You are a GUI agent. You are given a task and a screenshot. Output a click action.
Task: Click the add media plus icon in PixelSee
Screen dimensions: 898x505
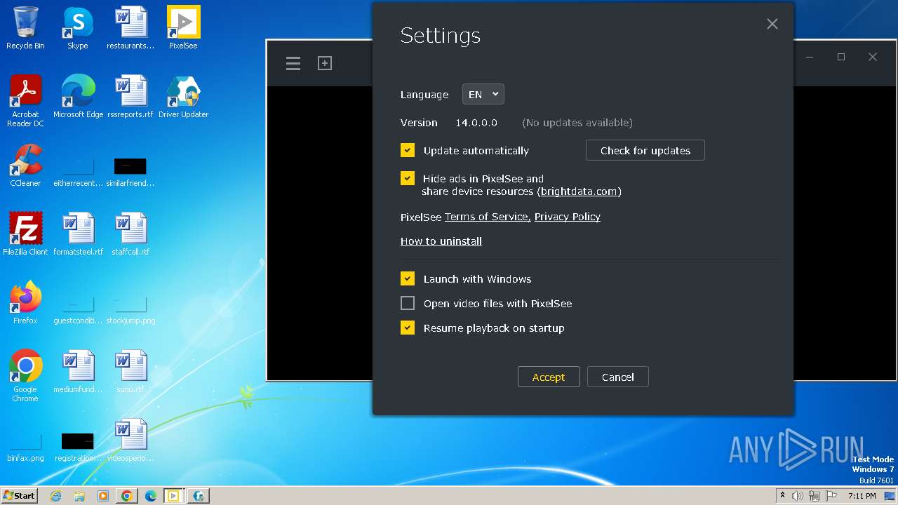(325, 63)
